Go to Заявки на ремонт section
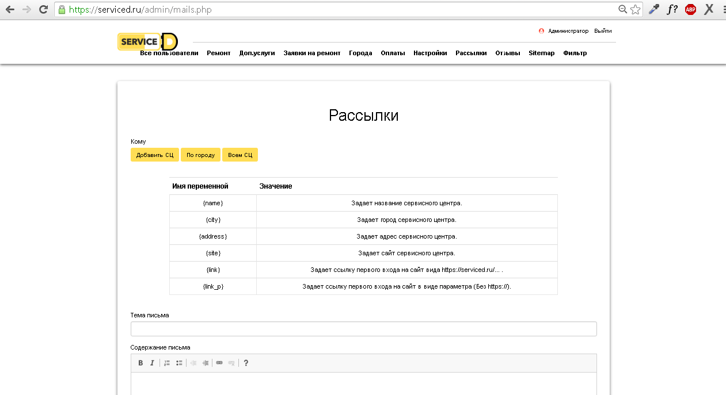 point(312,53)
